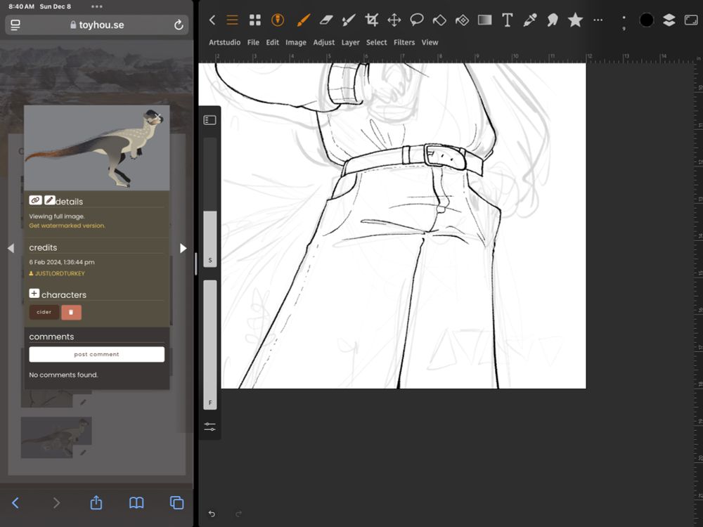Open the Select menu
Image resolution: width=703 pixels, height=527 pixels.
[x=377, y=42]
